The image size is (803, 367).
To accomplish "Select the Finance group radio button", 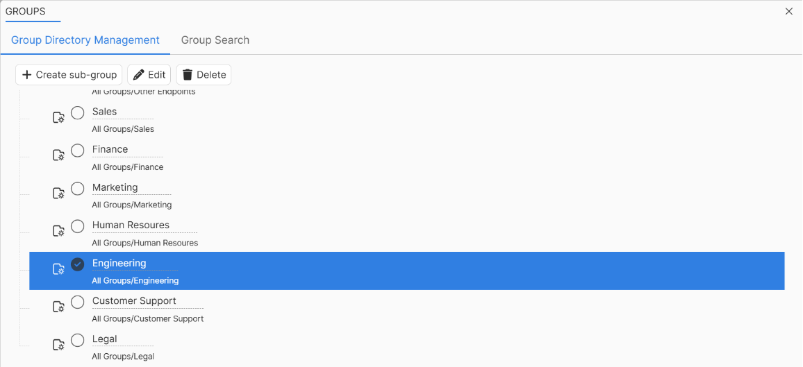I will pyautogui.click(x=78, y=151).
